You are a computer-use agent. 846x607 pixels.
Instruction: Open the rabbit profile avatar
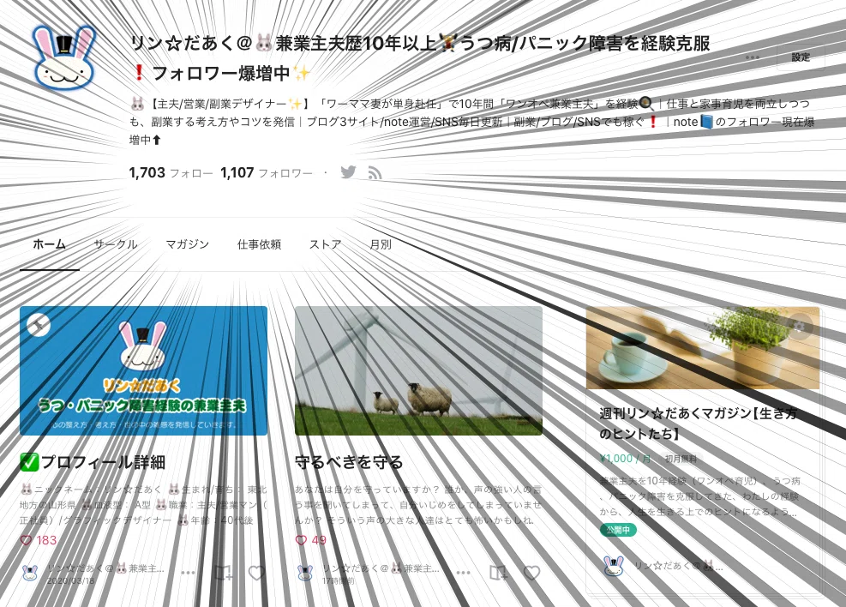click(x=64, y=57)
